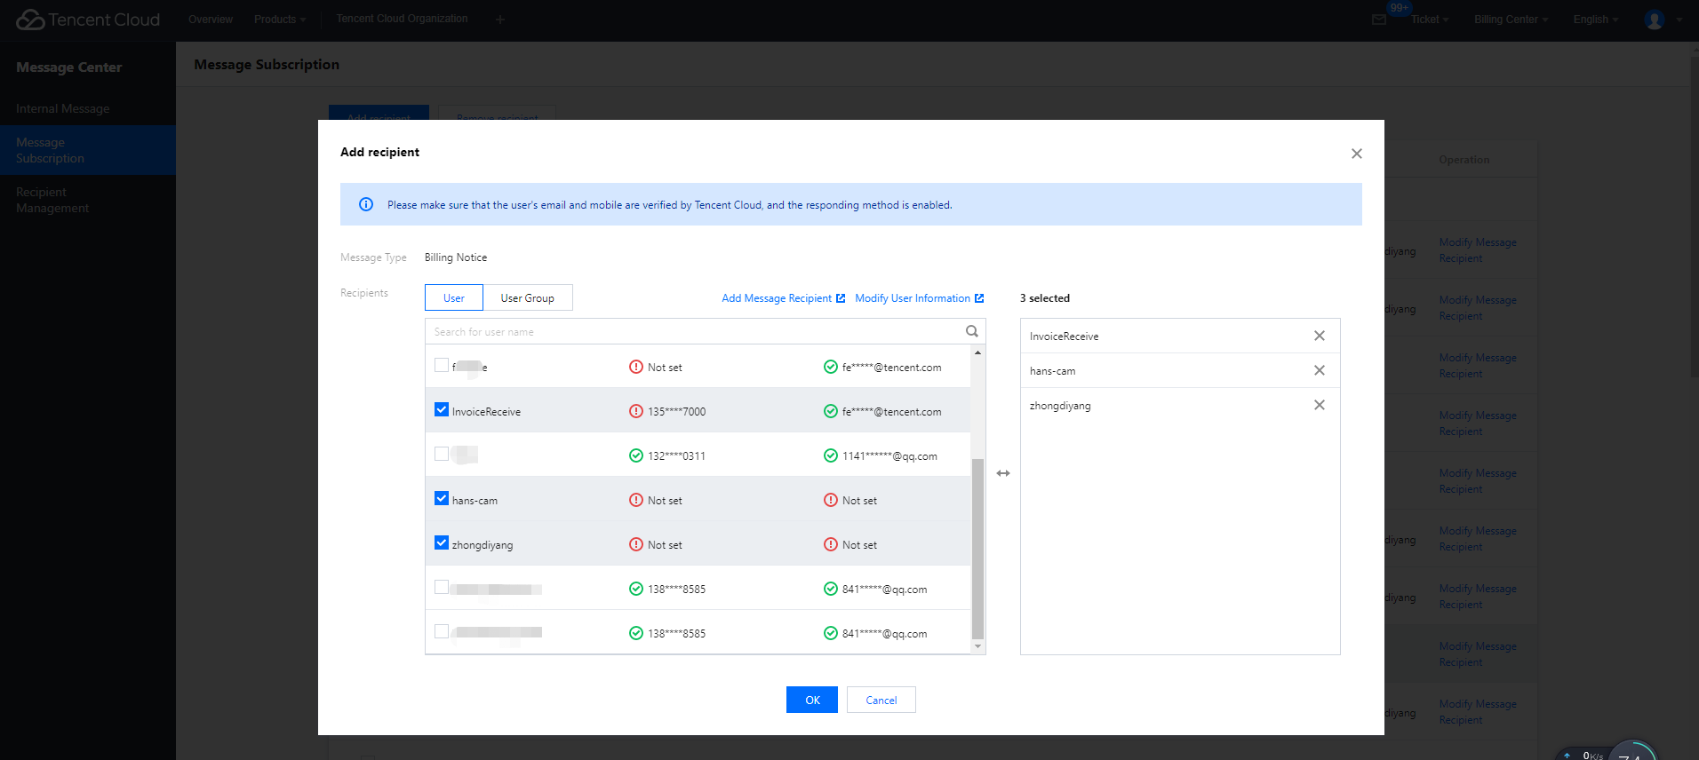Open the Billing Center dropdown
This screenshot has height=760, width=1699.
(x=1510, y=20)
